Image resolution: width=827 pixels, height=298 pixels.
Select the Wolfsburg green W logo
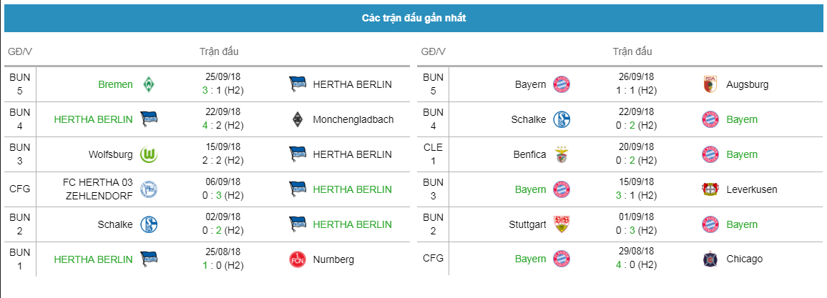[149, 155]
